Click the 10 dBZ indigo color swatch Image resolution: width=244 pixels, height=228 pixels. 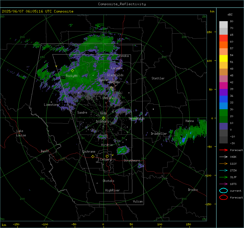pos(223,126)
